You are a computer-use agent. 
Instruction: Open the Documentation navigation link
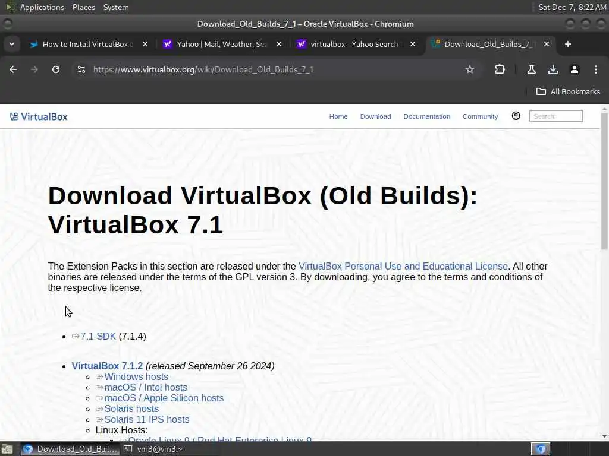[427, 116]
